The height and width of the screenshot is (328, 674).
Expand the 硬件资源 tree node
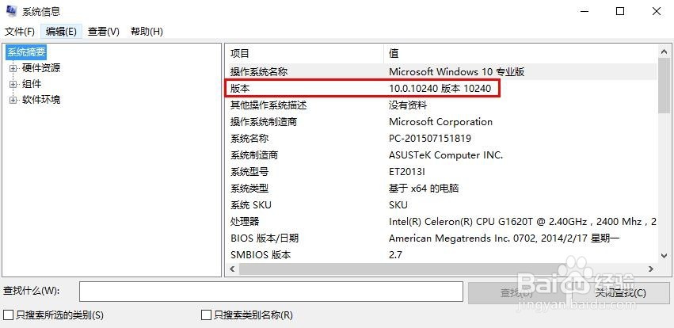coord(13,68)
